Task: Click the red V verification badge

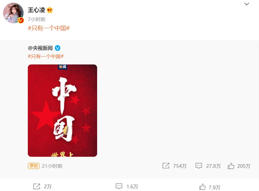Action: 21,20
